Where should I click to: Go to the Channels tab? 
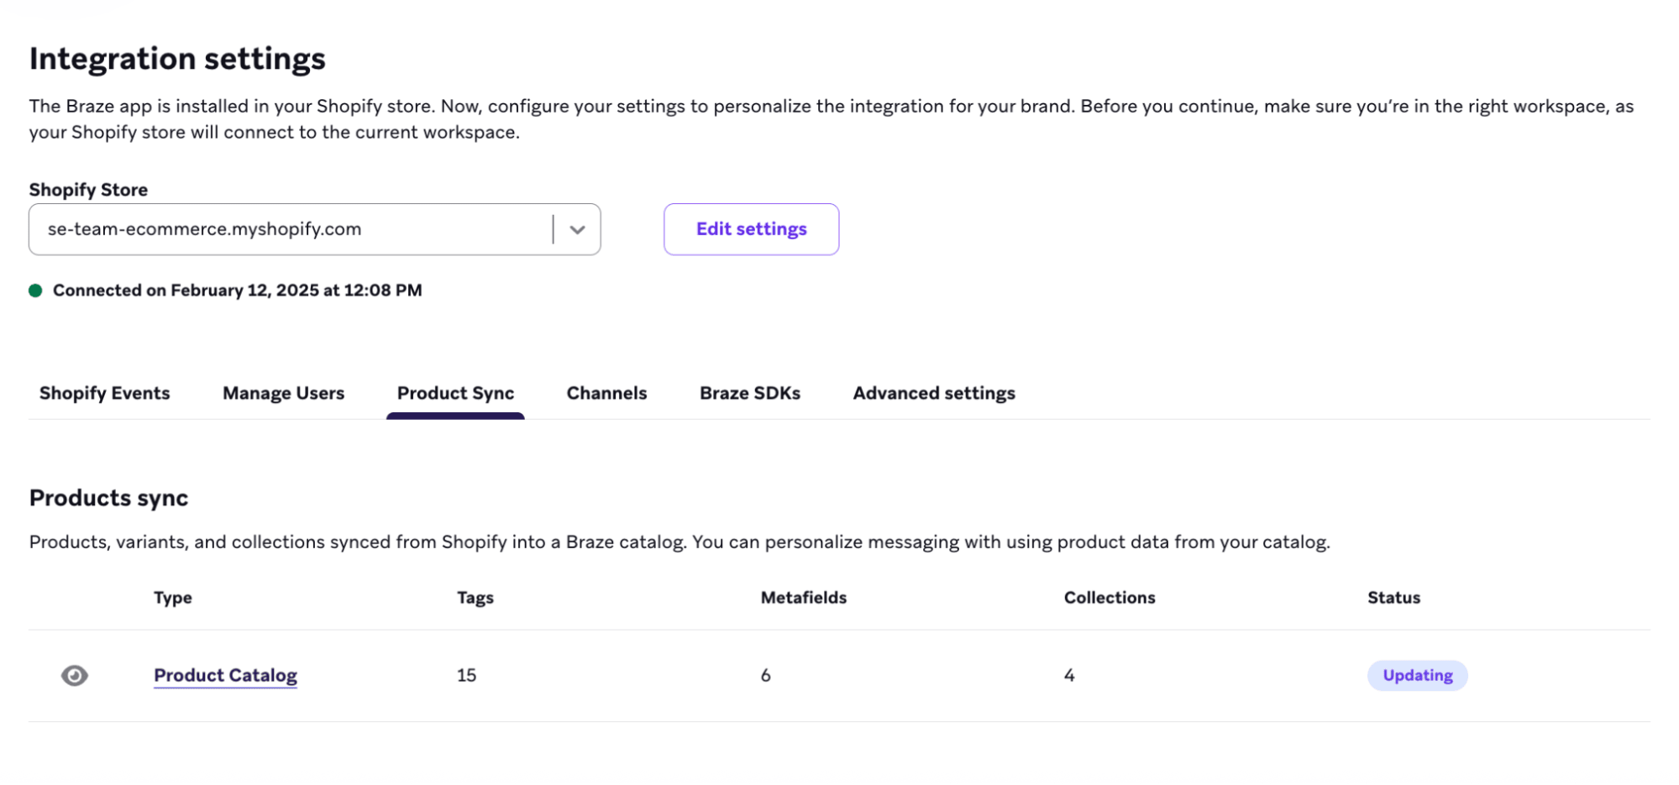(x=606, y=393)
